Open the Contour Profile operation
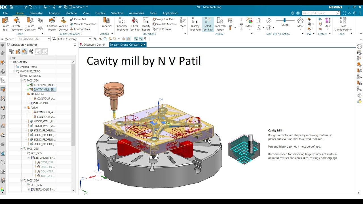 click(x=52, y=24)
